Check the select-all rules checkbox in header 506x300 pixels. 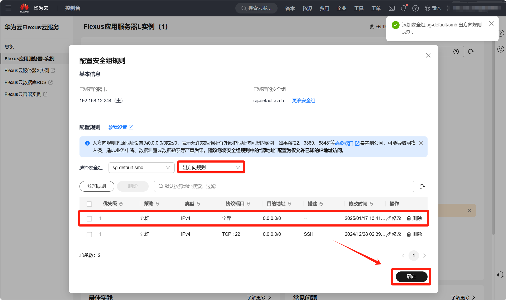coord(89,204)
